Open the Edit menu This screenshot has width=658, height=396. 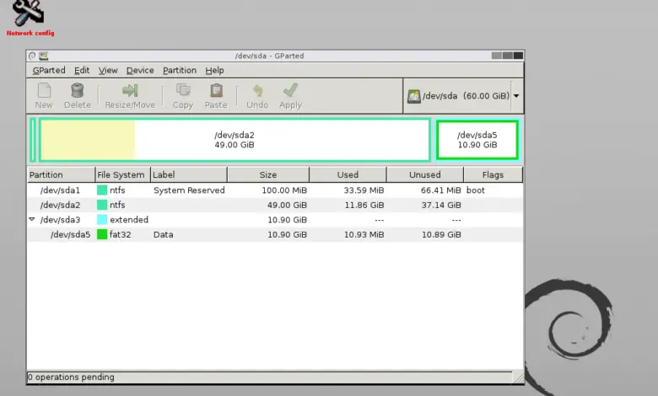tap(82, 71)
